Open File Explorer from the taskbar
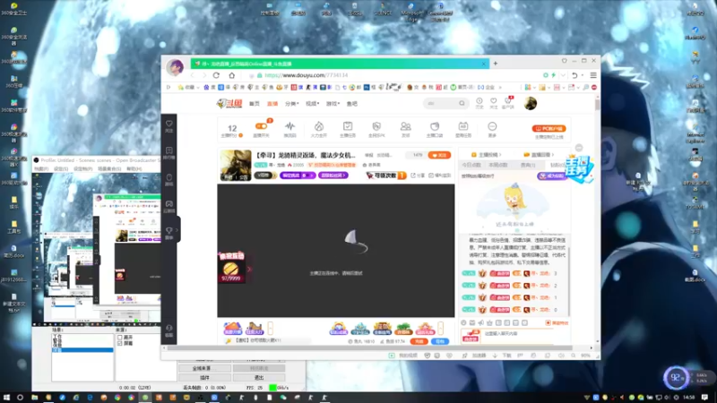 [x=35, y=398]
